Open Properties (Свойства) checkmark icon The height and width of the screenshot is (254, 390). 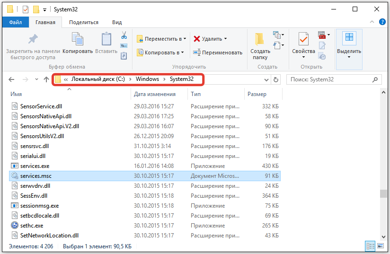(303, 39)
